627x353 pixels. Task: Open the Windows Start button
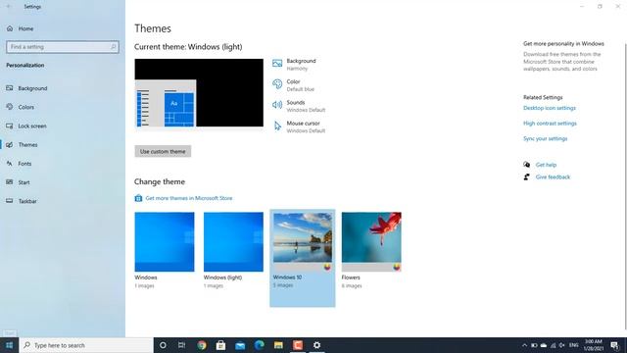(x=9, y=345)
